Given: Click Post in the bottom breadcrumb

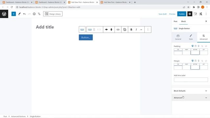Looking at the screenshot, I should 5,116.
